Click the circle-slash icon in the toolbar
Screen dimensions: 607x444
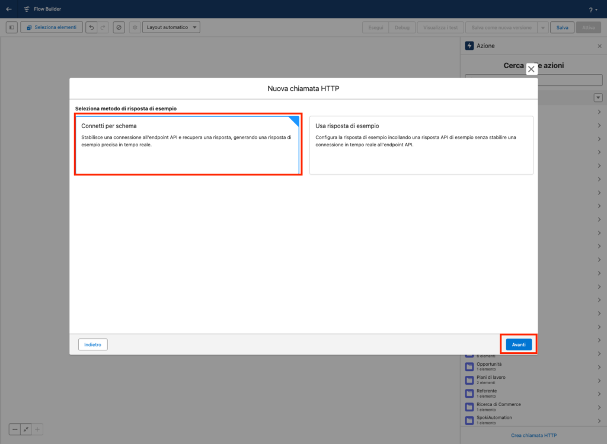119,27
